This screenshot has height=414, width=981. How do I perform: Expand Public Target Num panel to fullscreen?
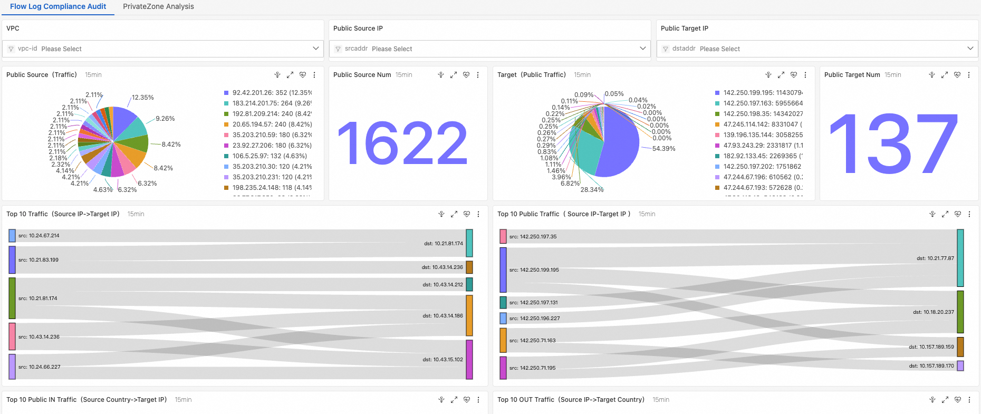click(945, 75)
